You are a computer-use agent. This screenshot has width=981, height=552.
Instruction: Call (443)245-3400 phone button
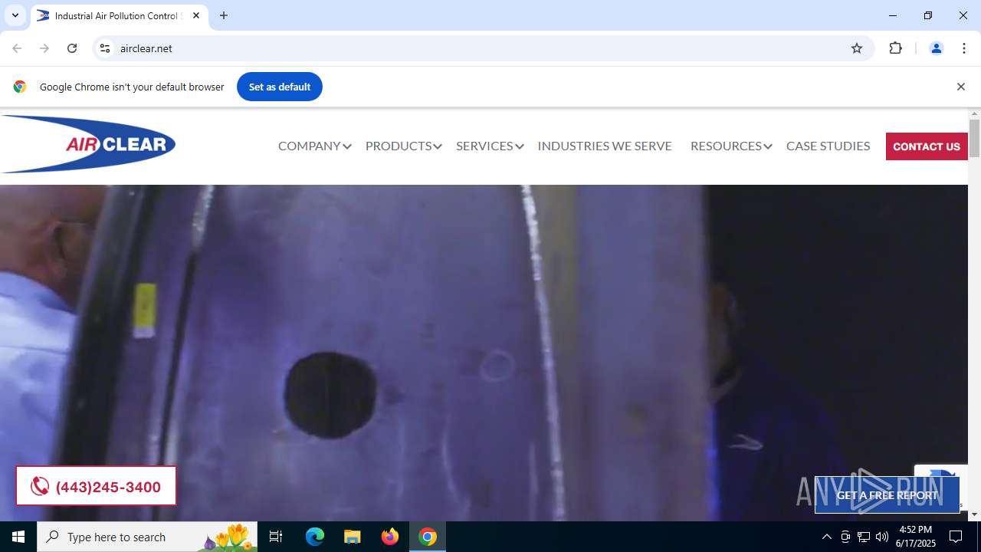pos(96,486)
